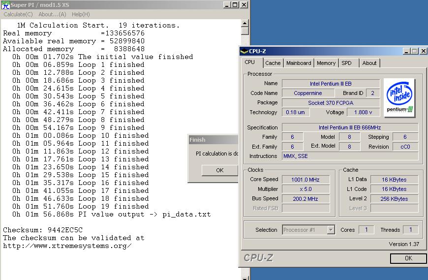Image resolution: width=428 pixels, height=280 pixels.
Task: Click OK in the Finish dialog
Action: tap(220, 170)
